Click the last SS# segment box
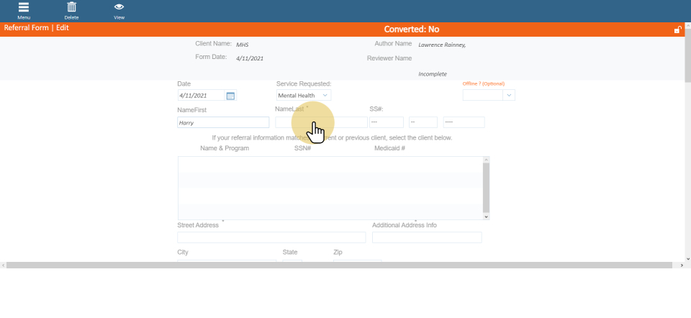 (x=464, y=122)
